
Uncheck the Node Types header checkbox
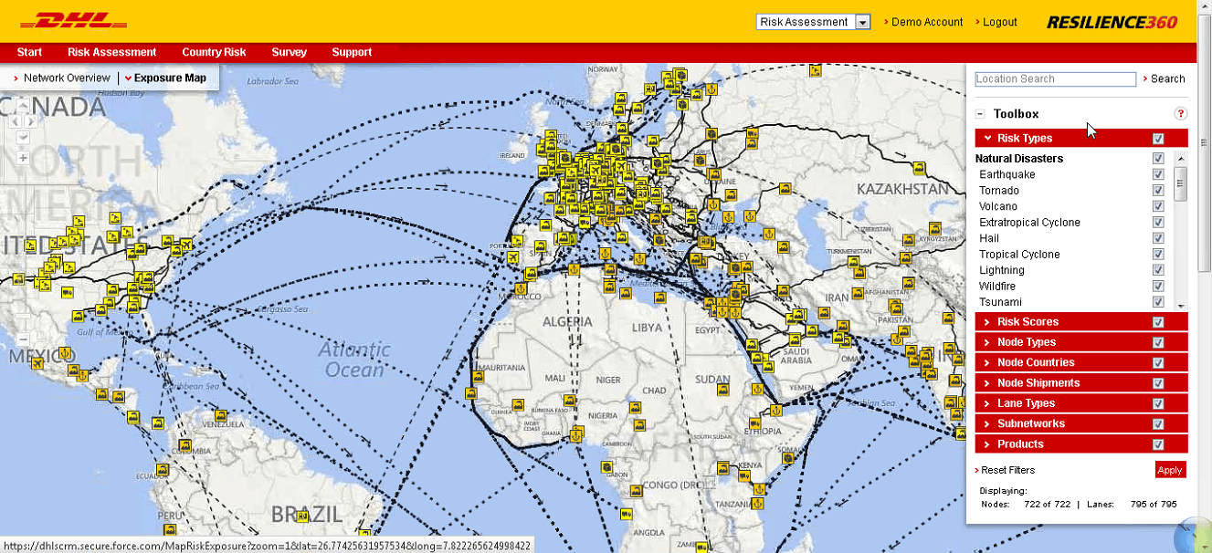(x=1158, y=342)
